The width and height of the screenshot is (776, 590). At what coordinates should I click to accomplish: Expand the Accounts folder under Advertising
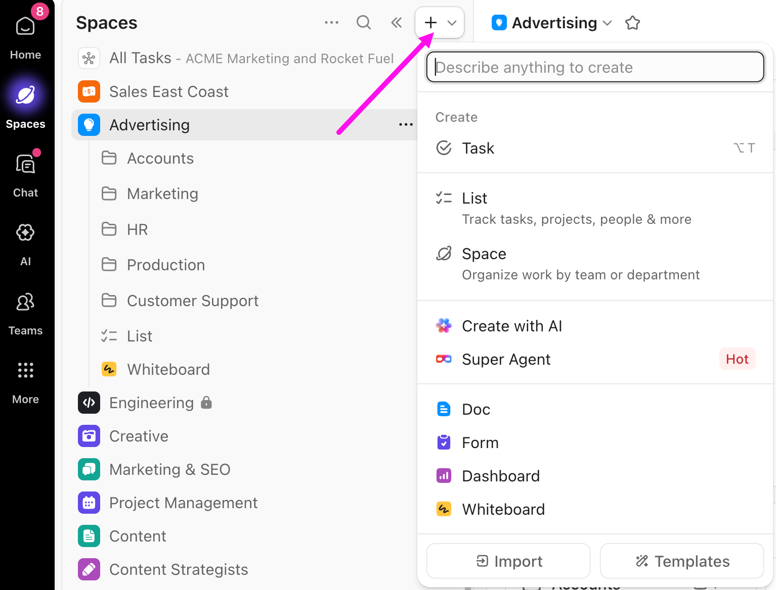coord(160,158)
